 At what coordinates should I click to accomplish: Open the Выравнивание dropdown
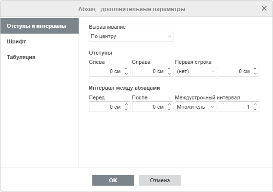tap(131, 36)
